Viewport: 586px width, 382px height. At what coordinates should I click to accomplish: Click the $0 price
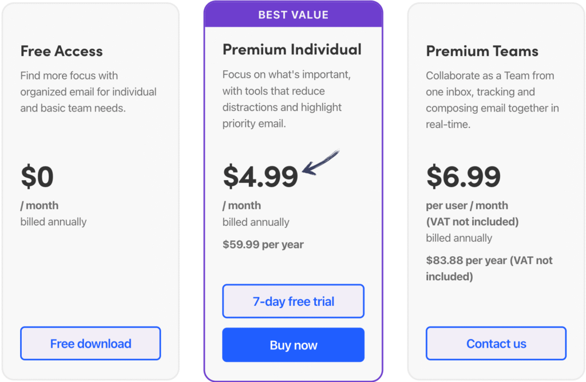point(37,177)
